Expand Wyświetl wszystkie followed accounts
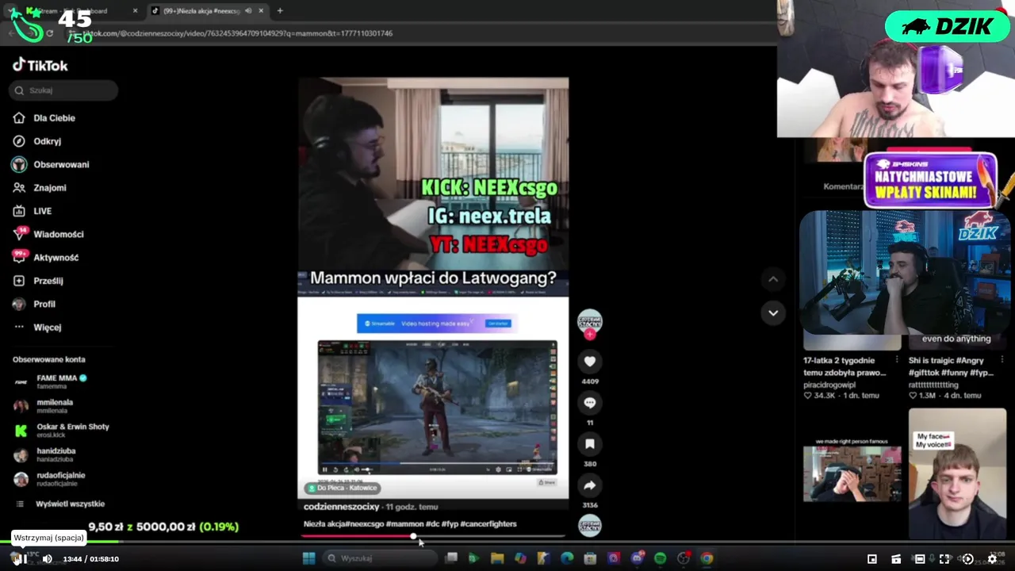The height and width of the screenshot is (571, 1015). [60, 504]
